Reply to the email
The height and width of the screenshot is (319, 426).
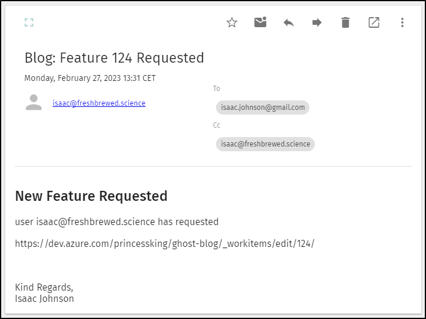pyautogui.click(x=289, y=22)
